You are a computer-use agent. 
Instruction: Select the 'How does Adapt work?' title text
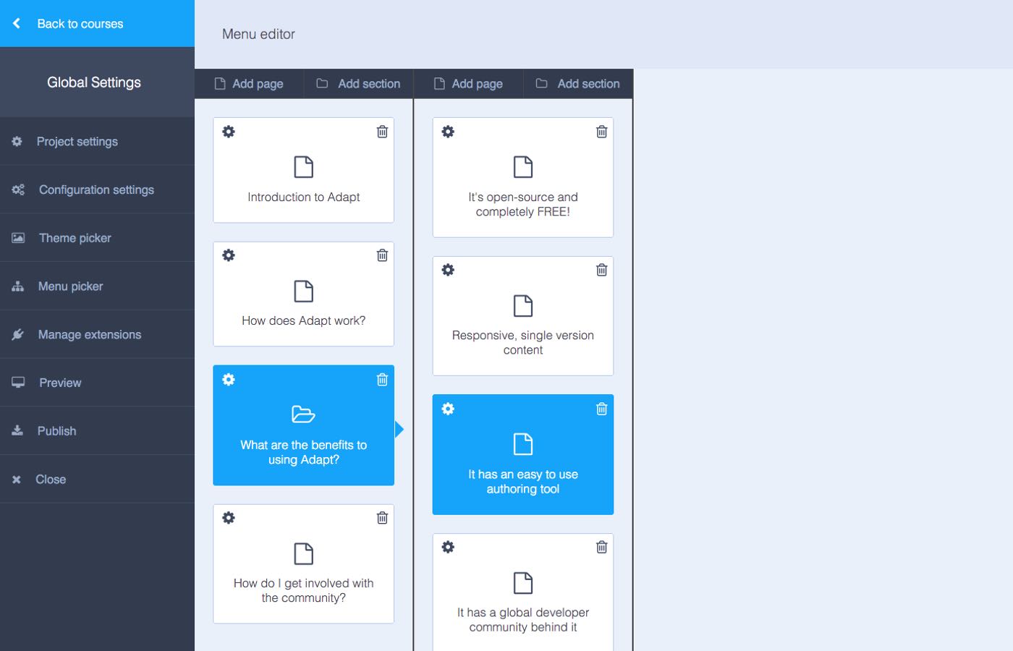304,320
